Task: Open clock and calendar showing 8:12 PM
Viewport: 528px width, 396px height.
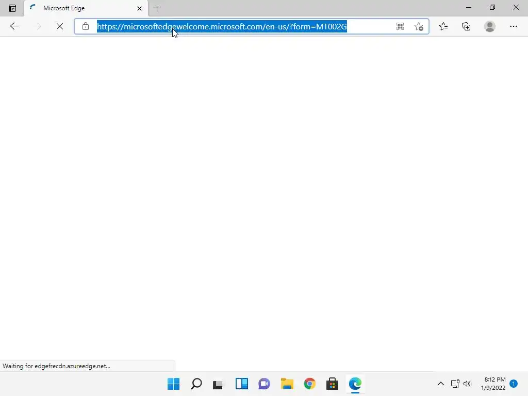Action: [x=493, y=384]
